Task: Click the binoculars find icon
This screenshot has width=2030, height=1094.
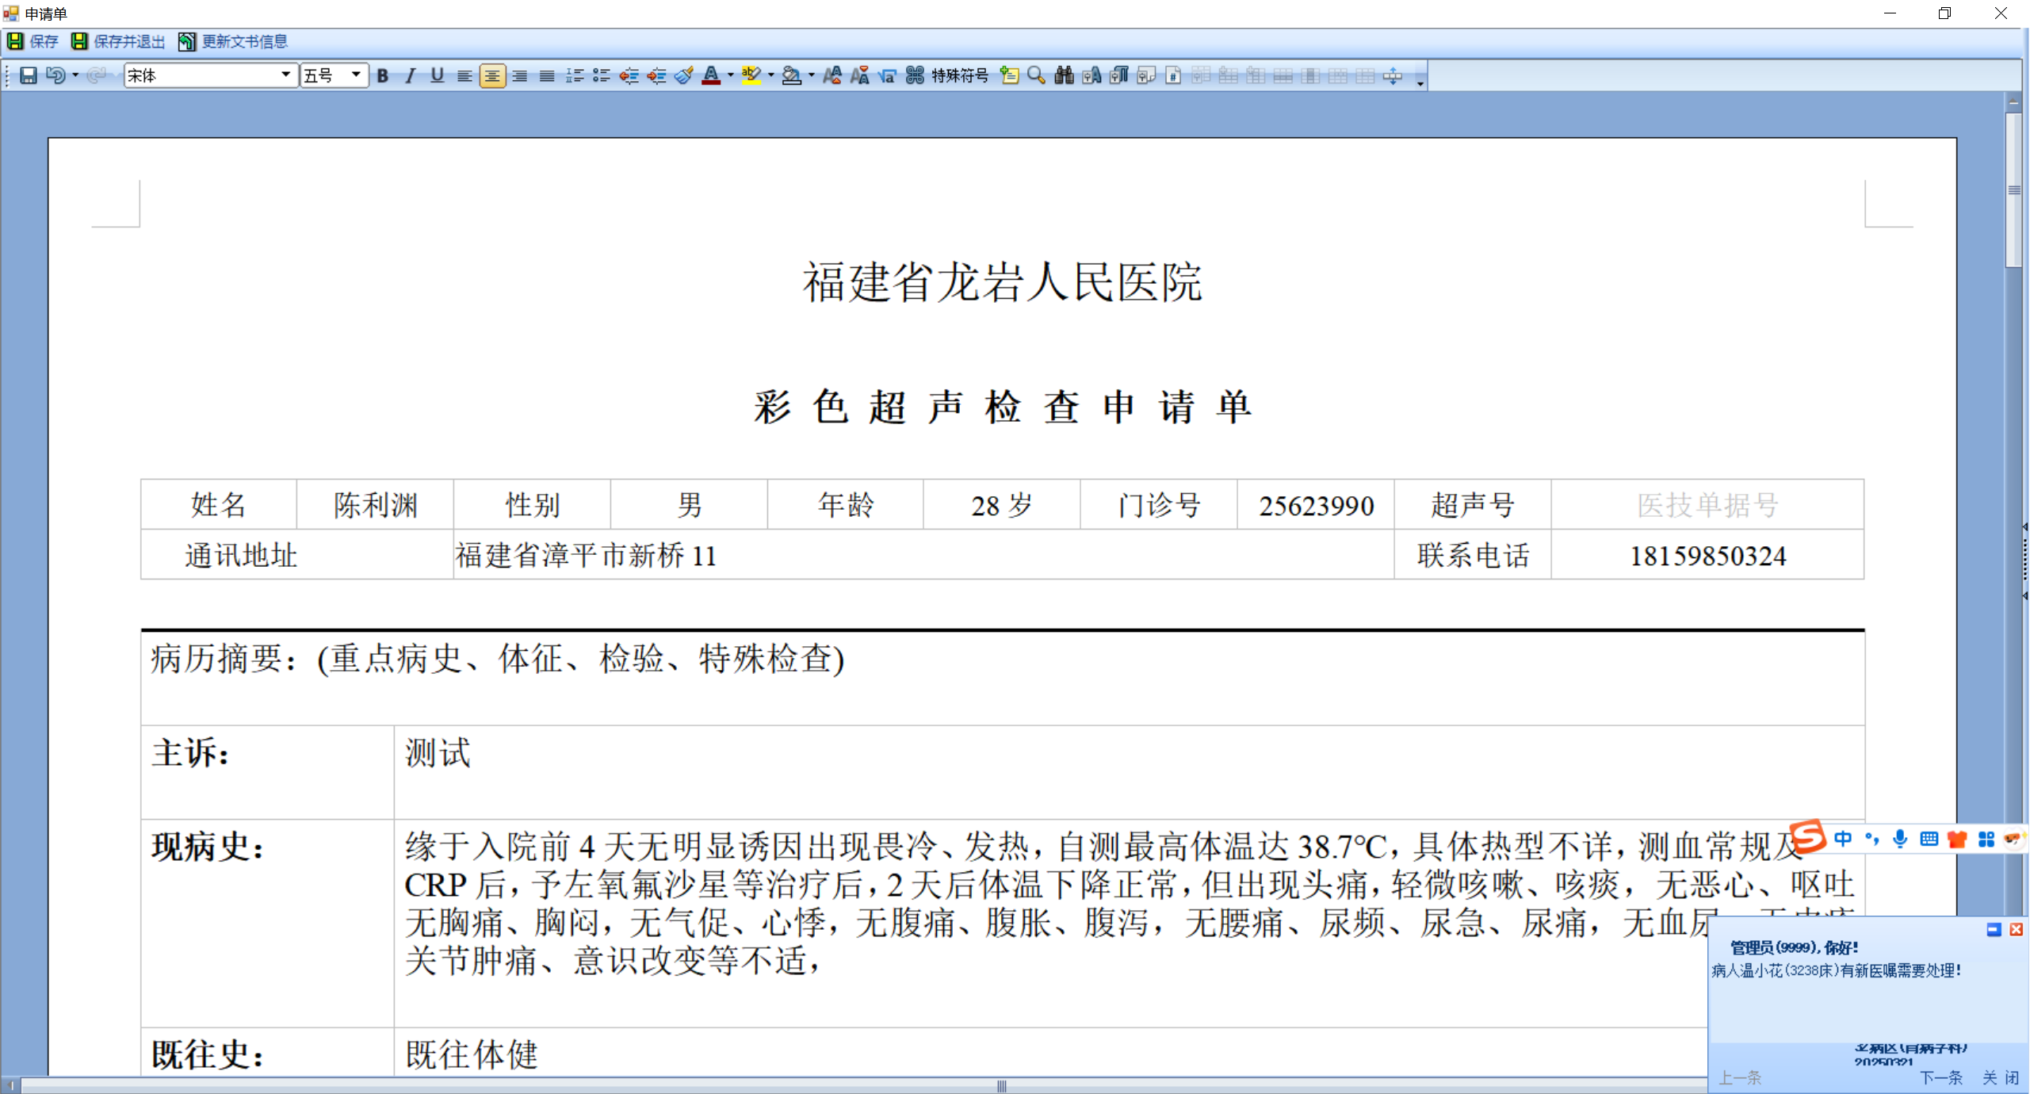Action: pos(1064,75)
